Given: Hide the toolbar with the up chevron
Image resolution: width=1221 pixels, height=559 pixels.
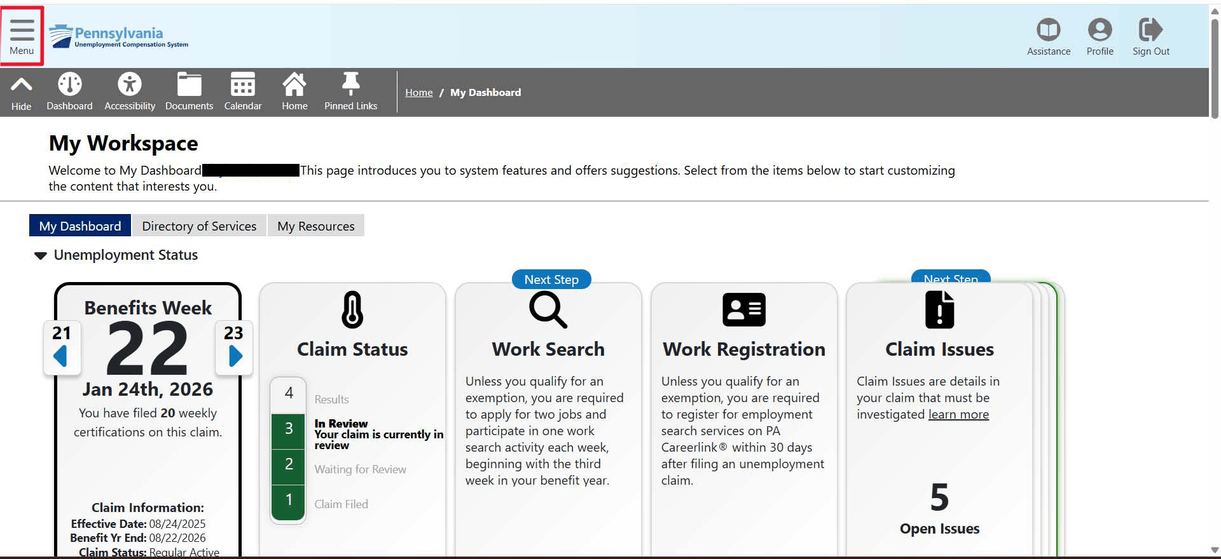Looking at the screenshot, I should point(21,84).
